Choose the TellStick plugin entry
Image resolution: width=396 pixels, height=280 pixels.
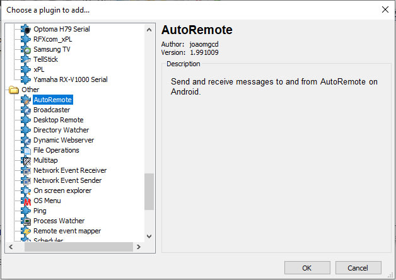click(x=45, y=59)
